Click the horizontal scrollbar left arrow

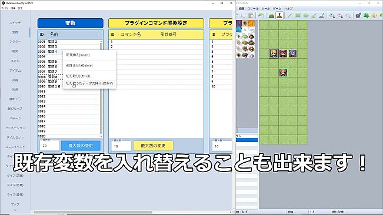(x=32, y=212)
